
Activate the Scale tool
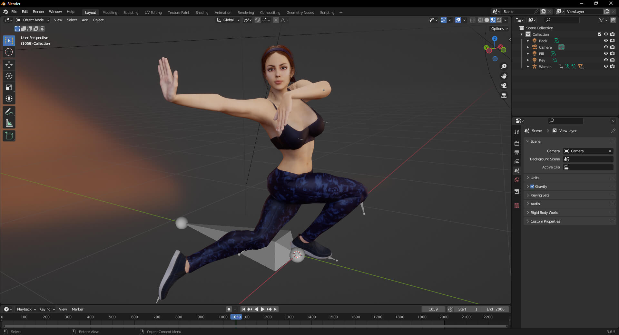point(9,87)
